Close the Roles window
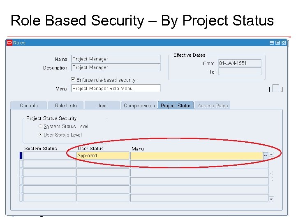Image resolution: width=296 pixels, height=222 pixels. coord(284,43)
